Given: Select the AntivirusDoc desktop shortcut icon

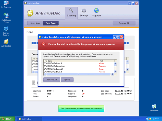Looking at the screenshot, I should (6, 42).
